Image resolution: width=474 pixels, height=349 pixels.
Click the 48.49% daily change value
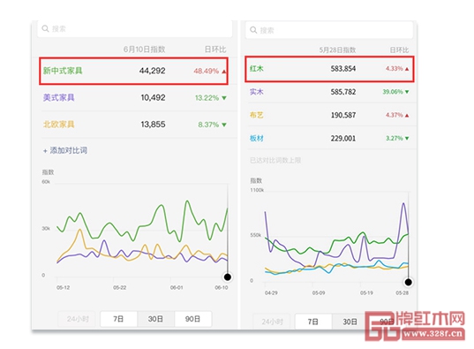[207, 72]
